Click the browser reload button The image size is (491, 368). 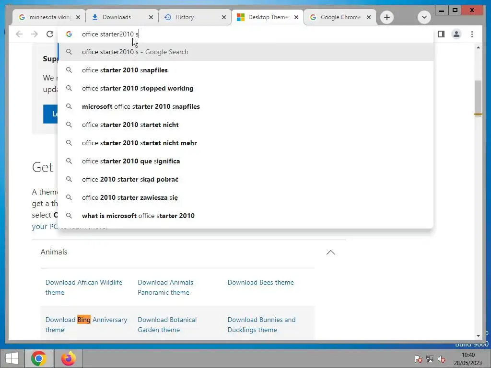(x=50, y=34)
